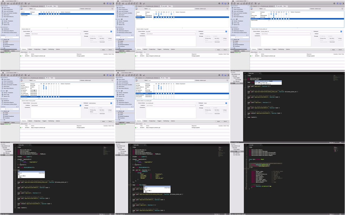This screenshot has height=215, width=345.
Task: Toggle output panel icon in 'license_plate_no' details window
Action: (340, 3)
